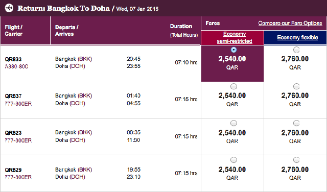Select QR829 Economy semi-restricted fare radio
The image size is (327, 192).
233,160
